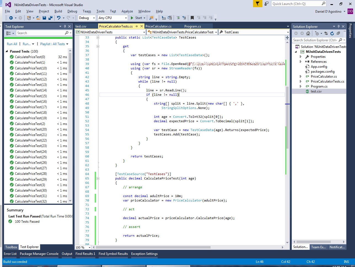Open the Package Manager Console tab
The height and width of the screenshot is (267, 355).
pyautogui.click(x=39, y=254)
